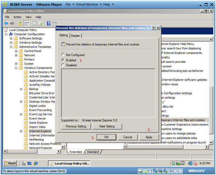The width and height of the screenshot is (216, 175).
Task: Click the Cancel button
Action: coord(128,137)
